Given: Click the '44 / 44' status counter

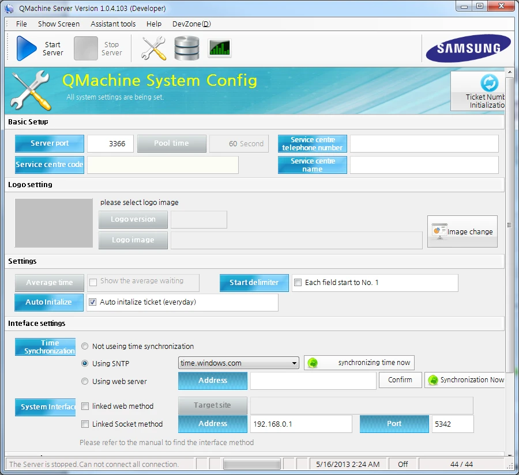Looking at the screenshot, I should tap(461, 464).
